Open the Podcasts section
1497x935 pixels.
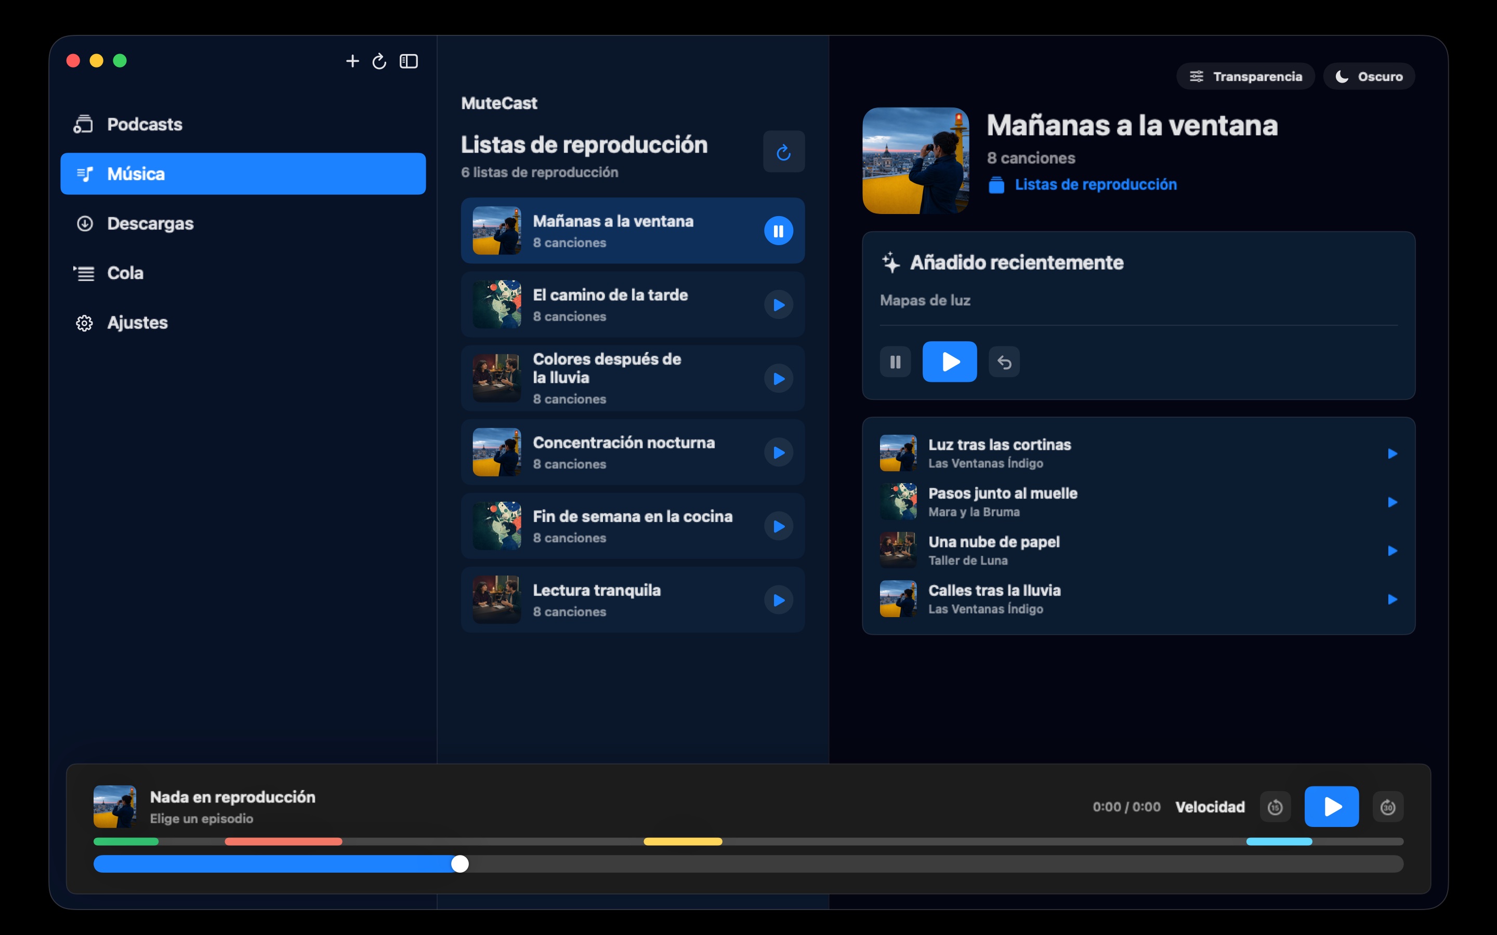click(x=243, y=124)
